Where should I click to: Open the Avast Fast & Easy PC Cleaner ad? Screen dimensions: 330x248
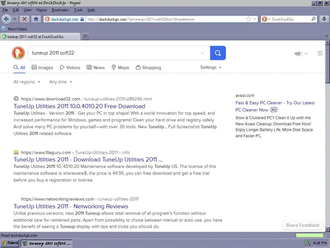275,106
